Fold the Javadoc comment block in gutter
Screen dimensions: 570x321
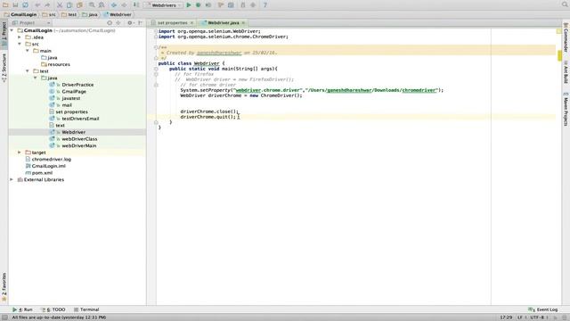[x=156, y=47]
